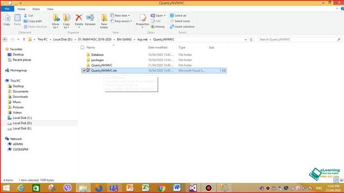Navigate to This PC in the breadcrumb
The width and height of the screenshot is (344, 193).
click(x=42, y=39)
